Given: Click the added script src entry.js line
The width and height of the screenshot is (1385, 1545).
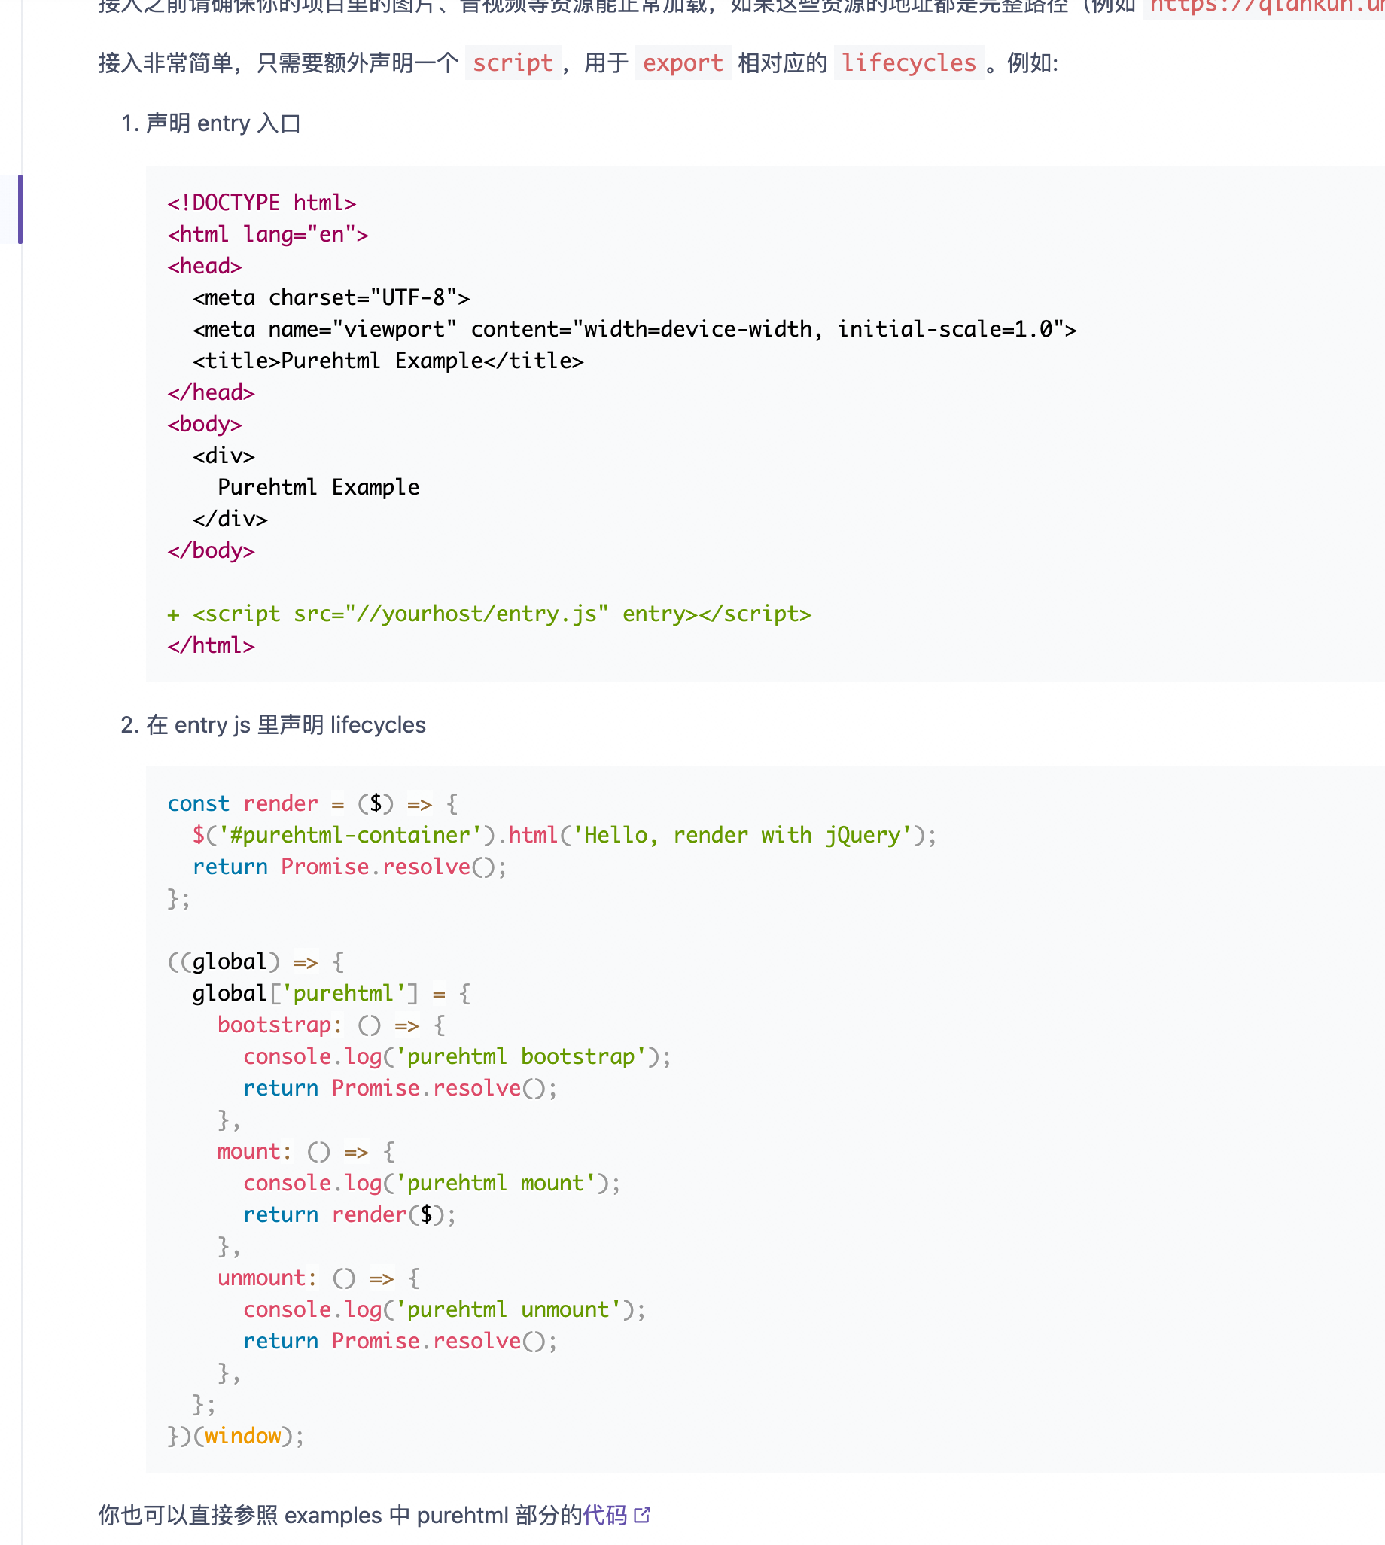Looking at the screenshot, I should click(489, 614).
